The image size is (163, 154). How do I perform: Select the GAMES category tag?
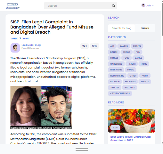click(x=138, y=58)
